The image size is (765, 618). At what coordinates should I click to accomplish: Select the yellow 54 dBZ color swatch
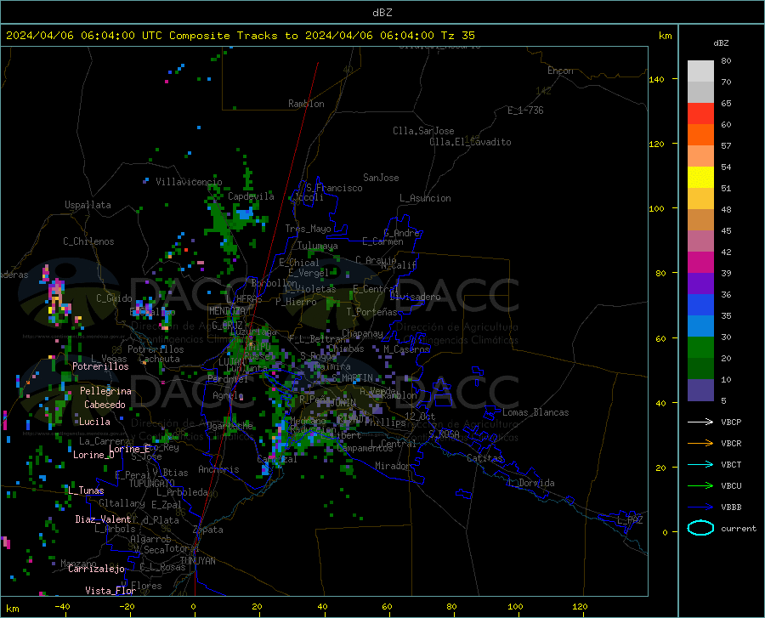700,178
